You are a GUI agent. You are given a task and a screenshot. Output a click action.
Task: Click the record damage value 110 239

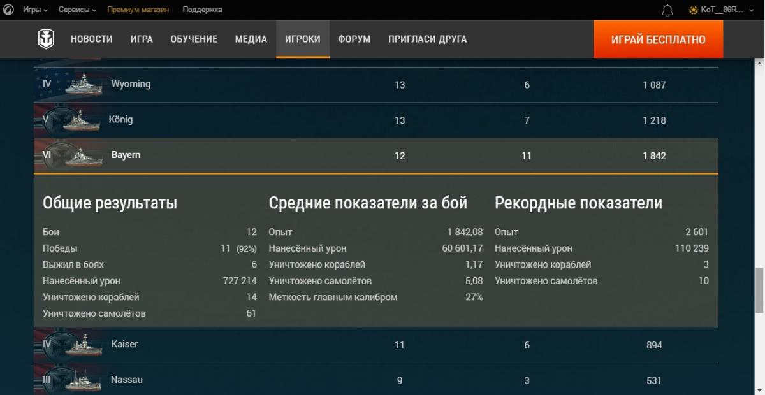tap(692, 248)
